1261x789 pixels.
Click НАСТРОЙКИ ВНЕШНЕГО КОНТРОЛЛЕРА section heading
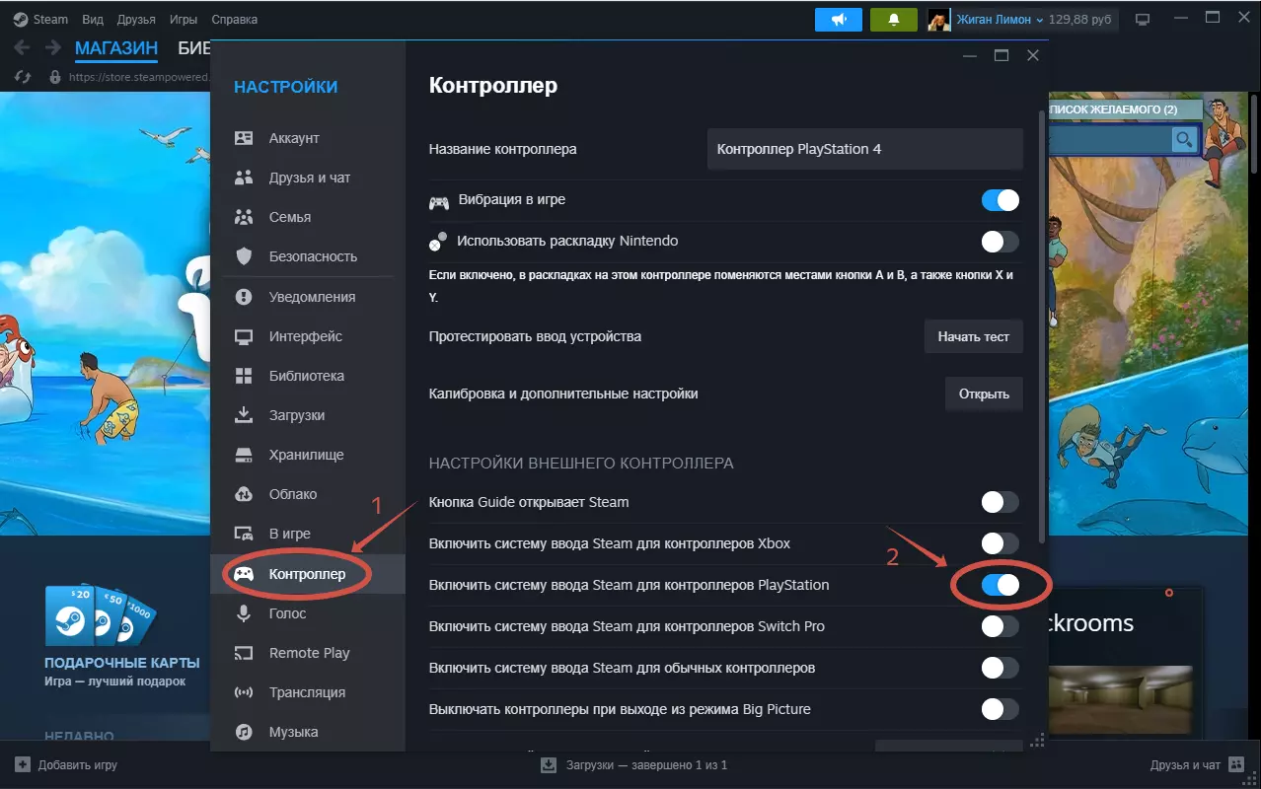pos(581,463)
